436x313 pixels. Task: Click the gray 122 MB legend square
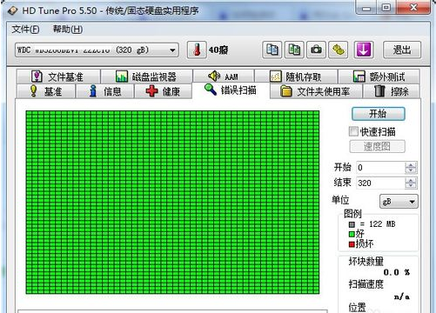coord(352,224)
